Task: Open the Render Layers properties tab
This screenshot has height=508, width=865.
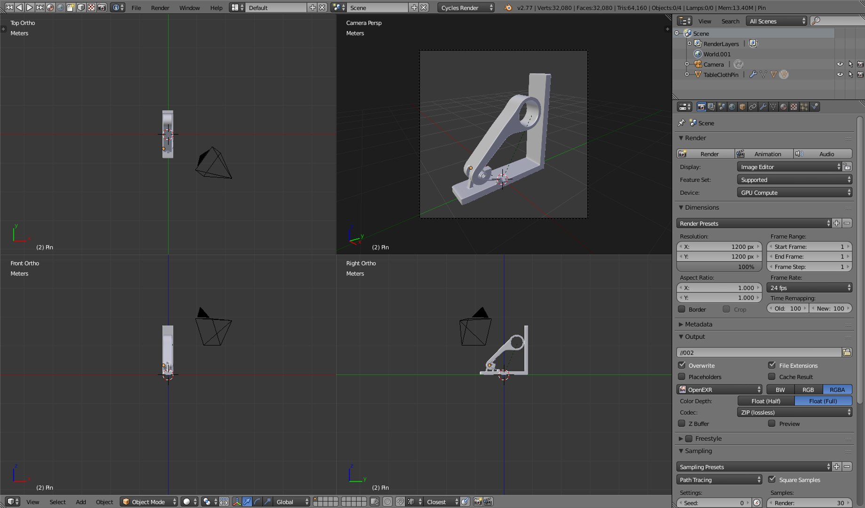Action: pos(711,107)
